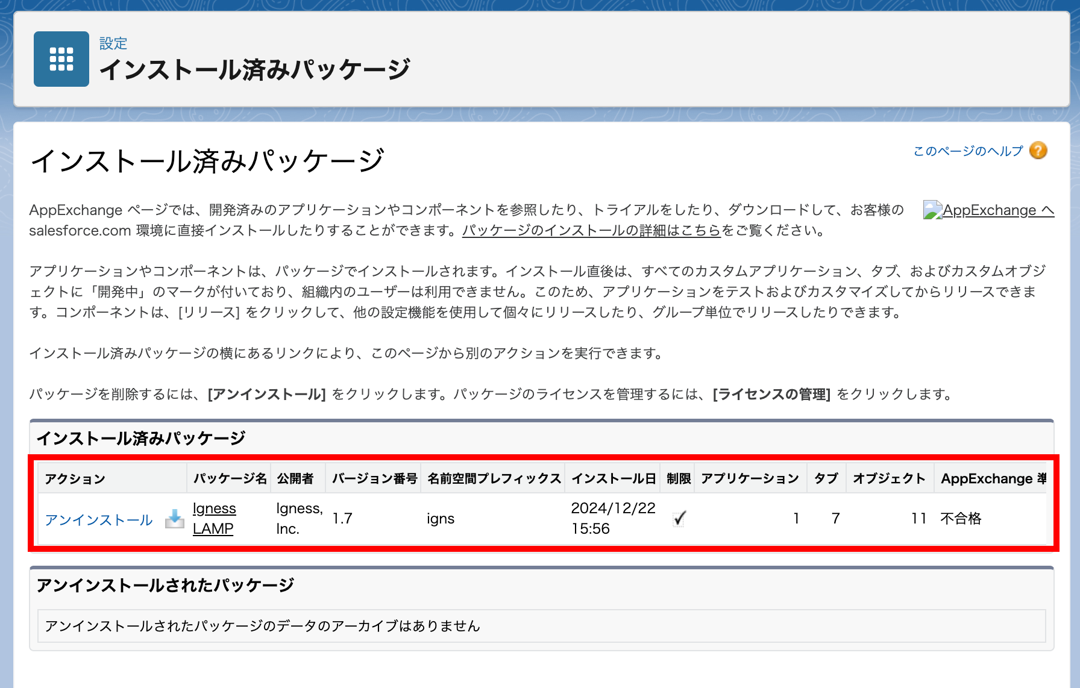Click the download icon beside アンインストール
Image resolution: width=1080 pixels, height=688 pixels.
point(175,519)
